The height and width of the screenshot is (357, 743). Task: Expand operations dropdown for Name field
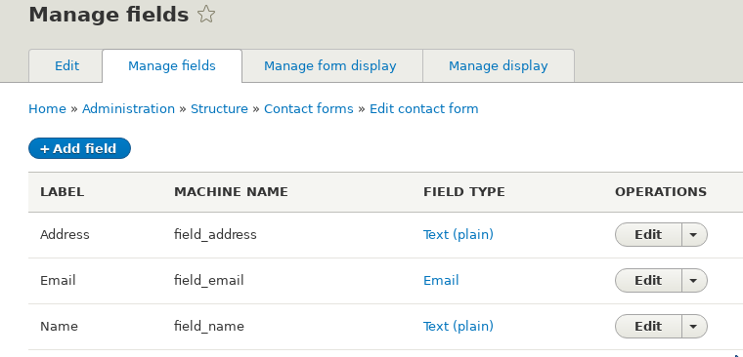[x=694, y=326]
